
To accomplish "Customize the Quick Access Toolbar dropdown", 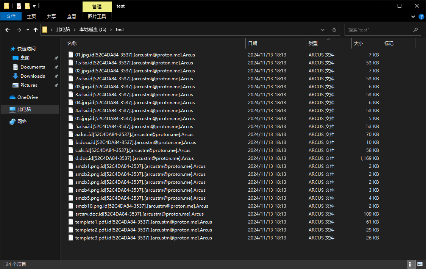I will [x=34, y=6].
